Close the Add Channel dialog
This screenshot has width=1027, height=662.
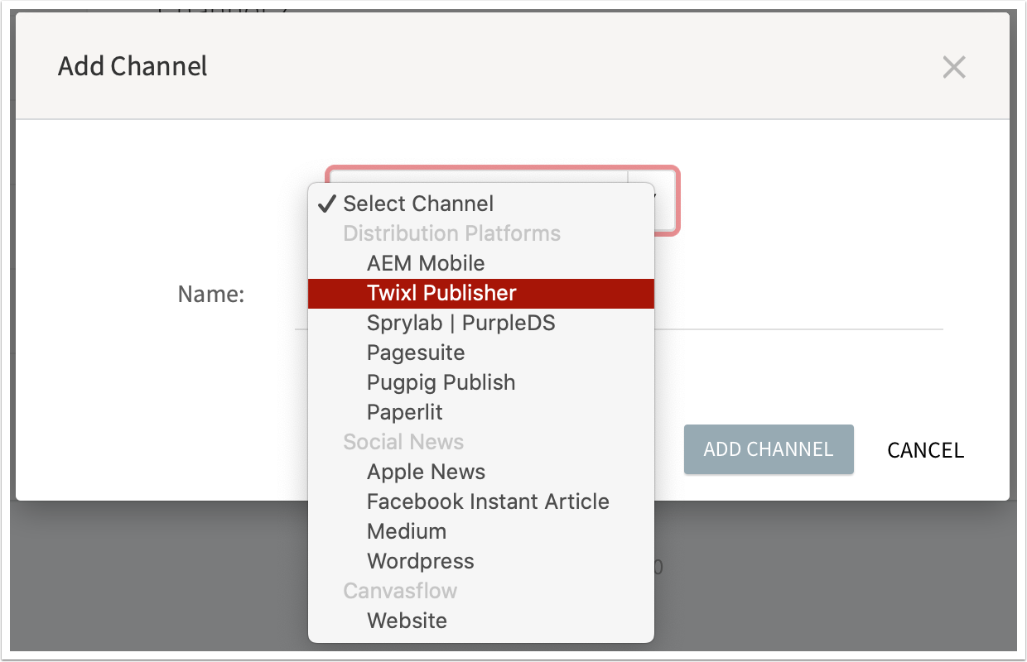[954, 67]
